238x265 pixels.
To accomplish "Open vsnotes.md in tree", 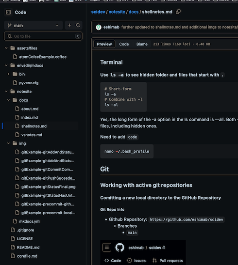I will [32, 135].
